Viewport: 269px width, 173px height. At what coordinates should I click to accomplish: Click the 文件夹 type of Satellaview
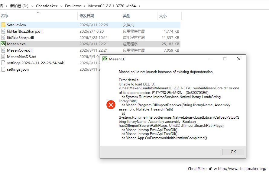tap(128, 25)
